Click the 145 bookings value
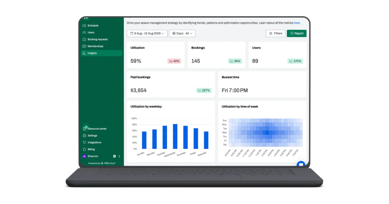Screen dimensions: 389x204 click(x=196, y=61)
